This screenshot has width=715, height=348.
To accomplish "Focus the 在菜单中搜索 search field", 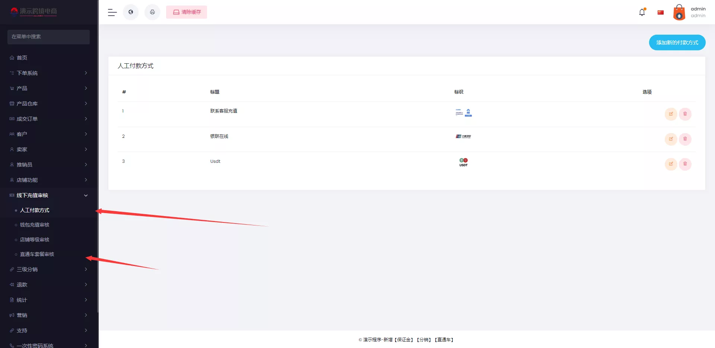I will tap(48, 37).
